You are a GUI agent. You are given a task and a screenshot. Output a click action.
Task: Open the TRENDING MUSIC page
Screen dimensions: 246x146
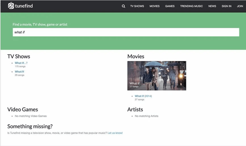click(191, 6)
